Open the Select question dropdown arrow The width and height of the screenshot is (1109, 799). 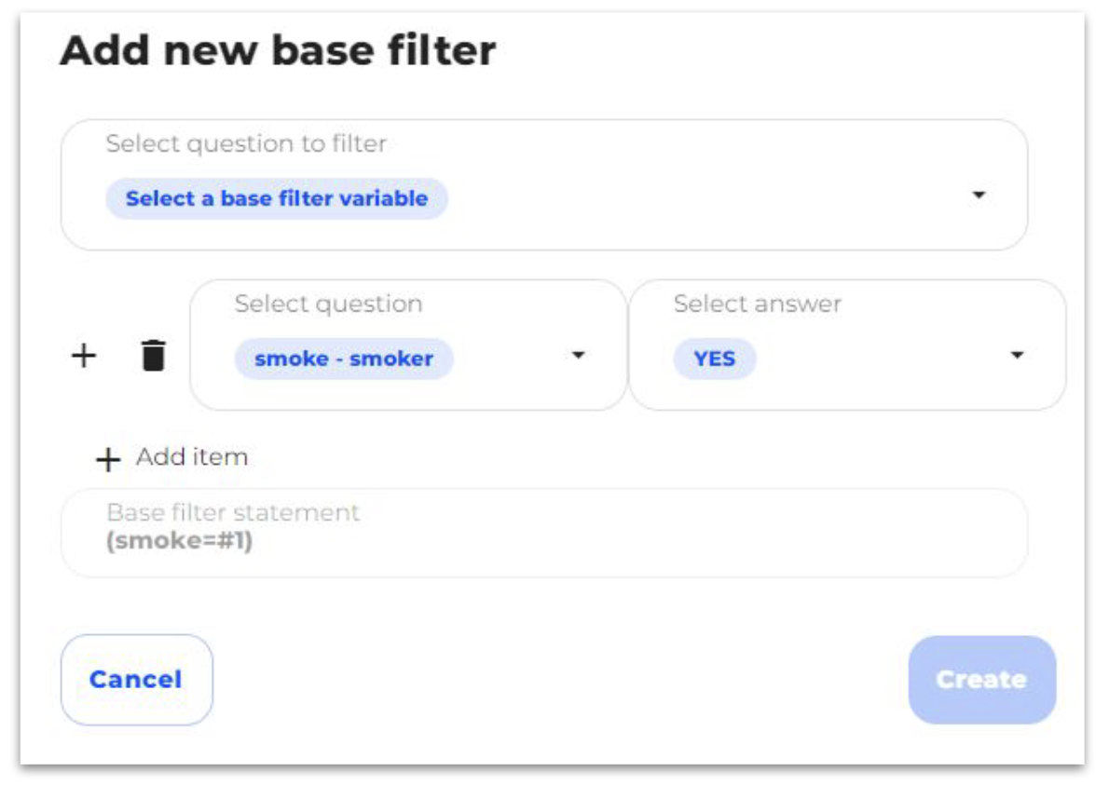tap(579, 356)
